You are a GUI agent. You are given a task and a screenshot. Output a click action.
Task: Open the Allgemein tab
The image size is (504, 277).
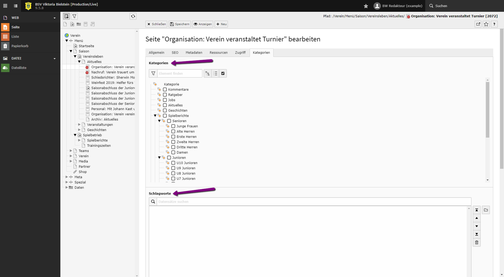(x=156, y=52)
